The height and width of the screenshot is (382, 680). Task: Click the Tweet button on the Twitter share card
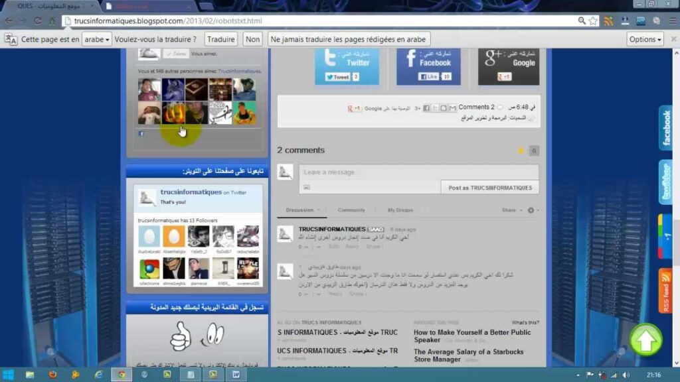point(338,77)
